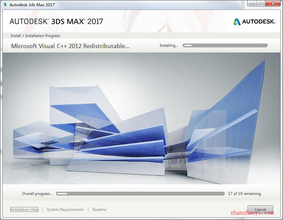Click the 'Overall progress...' label
This screenshot has height=220, width=283.
(37, 193)
